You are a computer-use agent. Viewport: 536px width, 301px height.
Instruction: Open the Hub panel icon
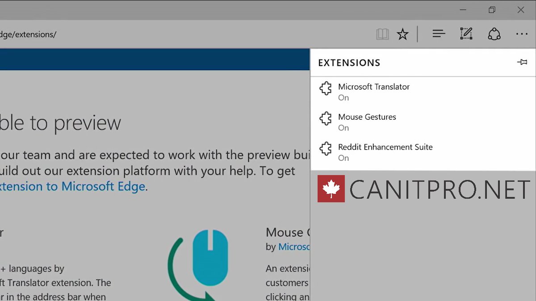pos(438,33)
